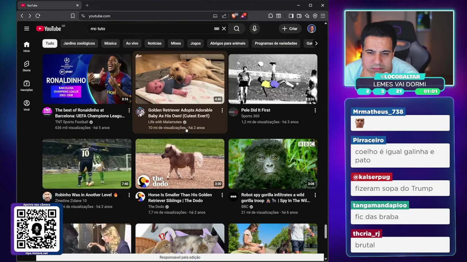This screenshot has height=262, width=467.
Task: Open Você in the sidebar
Action: click(27, 106)
